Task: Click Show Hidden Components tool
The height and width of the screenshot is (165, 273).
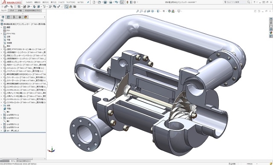Action: pyautogui.click(x=35, y=7)
